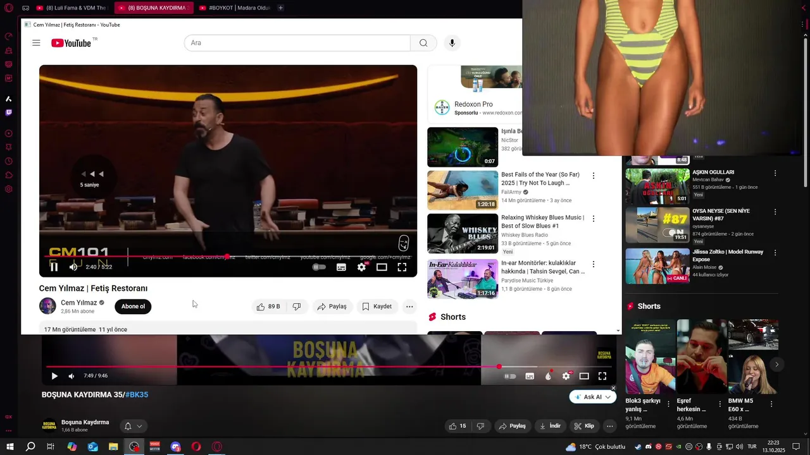Open options menu for Best Fails video

(x=594, y=176)
